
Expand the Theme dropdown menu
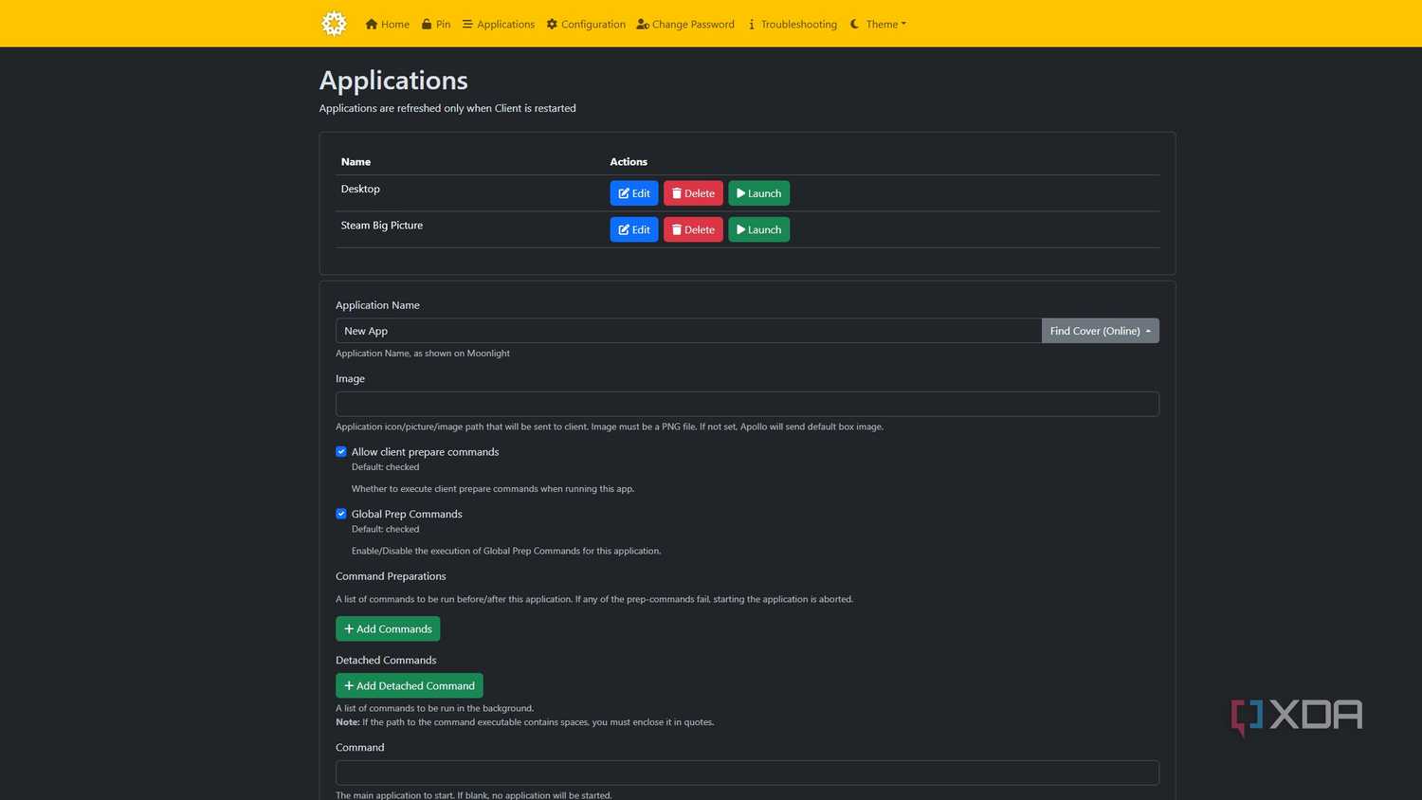879,24
